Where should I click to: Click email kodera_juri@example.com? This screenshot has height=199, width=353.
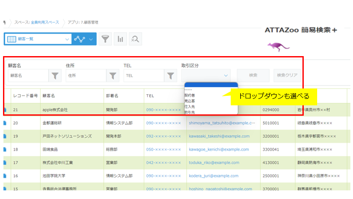[213, 176]
